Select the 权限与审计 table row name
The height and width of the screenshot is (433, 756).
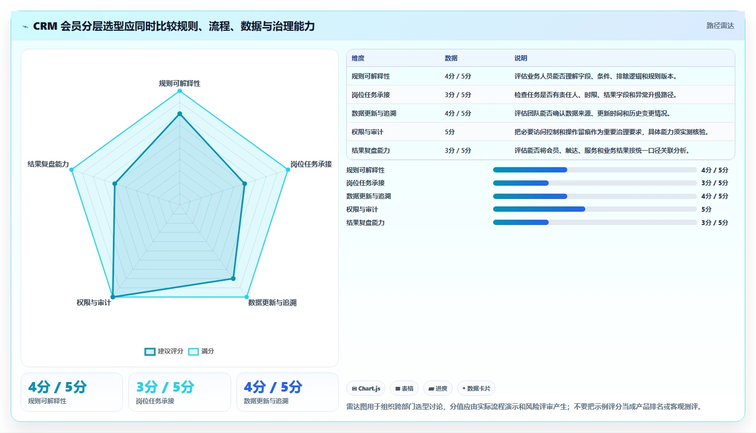(x=367, y=132)
